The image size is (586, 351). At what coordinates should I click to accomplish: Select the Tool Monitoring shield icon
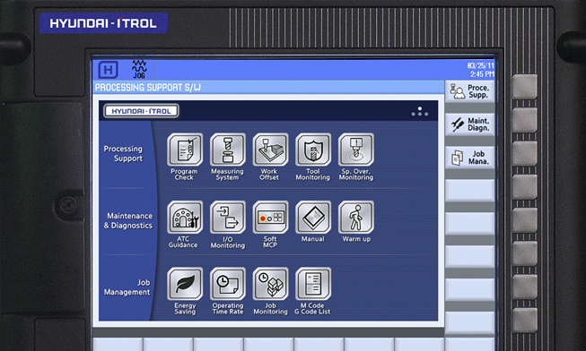(x=313, y=150)
